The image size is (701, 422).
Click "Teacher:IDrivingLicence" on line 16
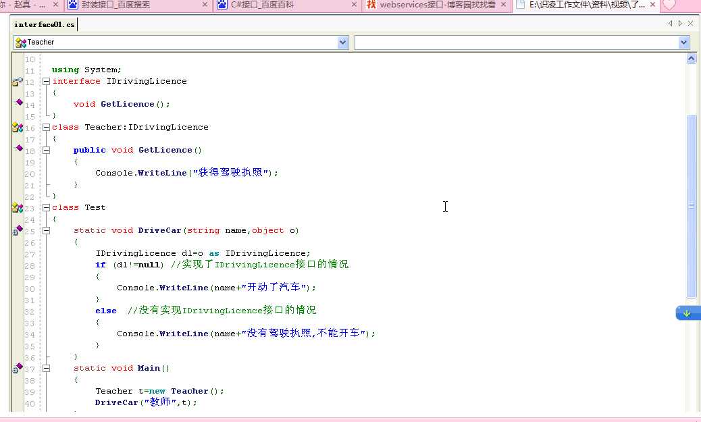point(147,127)
